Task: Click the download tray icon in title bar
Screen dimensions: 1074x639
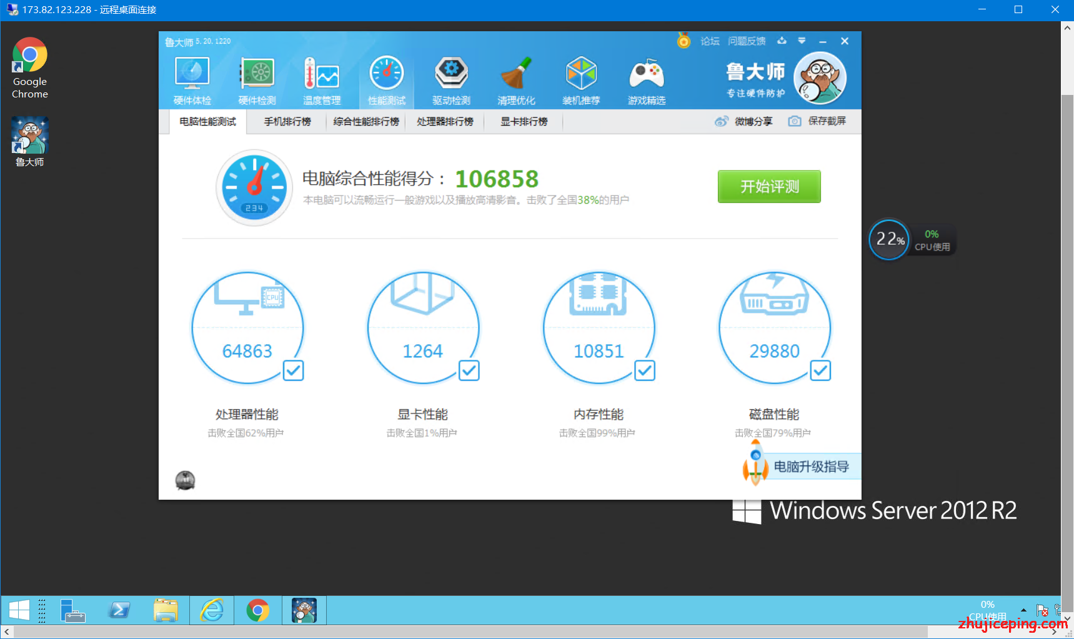Action: tap(782, 41)
